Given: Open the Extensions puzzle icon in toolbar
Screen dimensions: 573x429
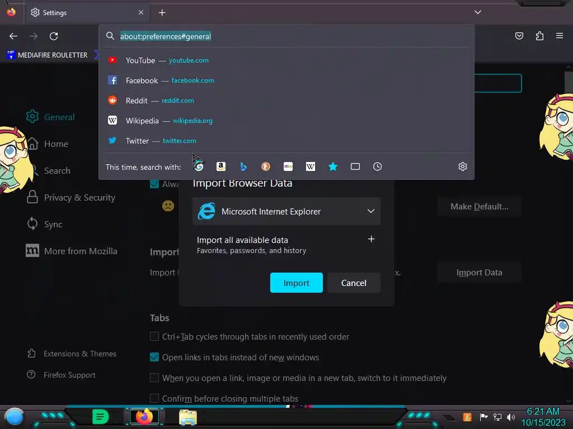Looking at the screenshot, I should tap(539, 36).
